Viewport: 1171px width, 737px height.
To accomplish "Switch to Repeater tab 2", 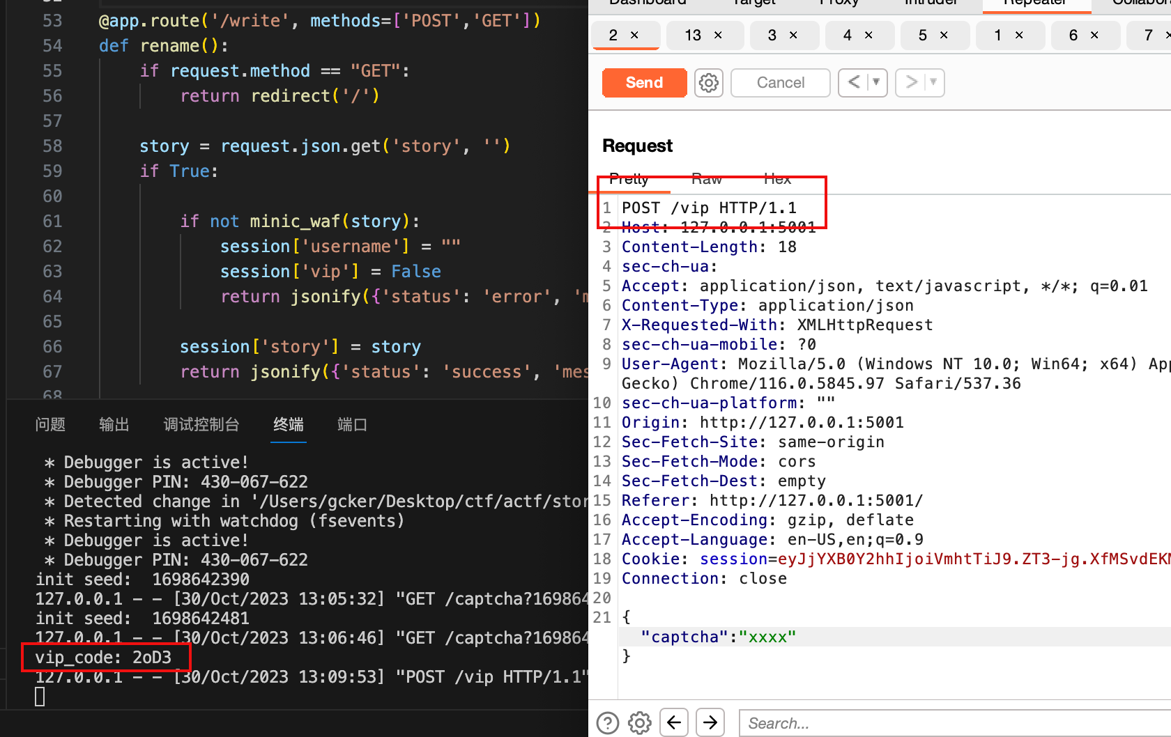I will [x=613, y=36].
